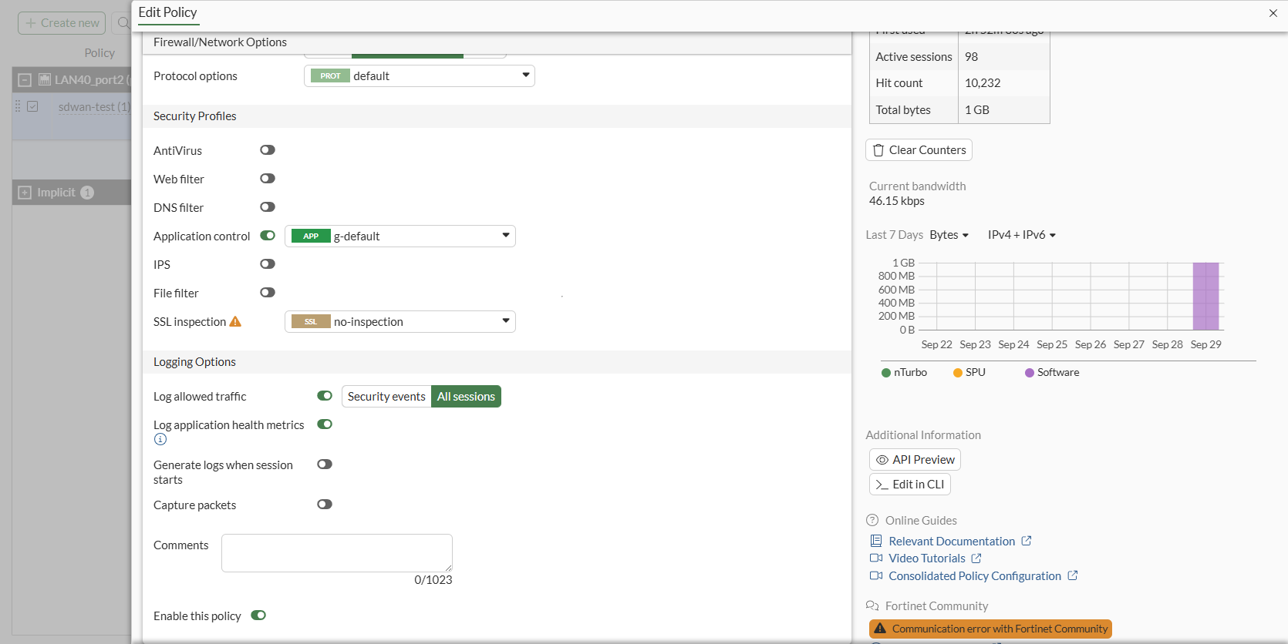Click external-link icon beside Consolidated Policy Configuration
The width and height of the screenshot is (1288, 644).
[x=1073, y=575]
